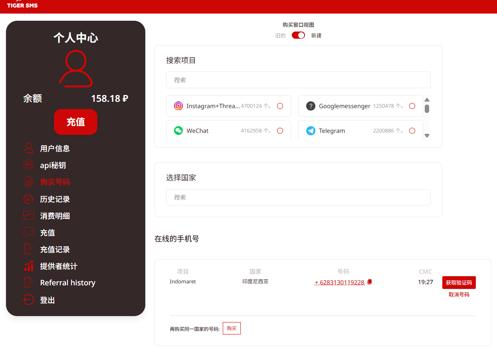
Task: Click the Instagram logo icon
Action: coord(178,106)
